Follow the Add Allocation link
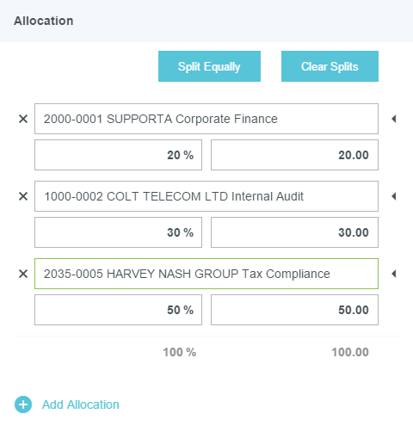 81,404
